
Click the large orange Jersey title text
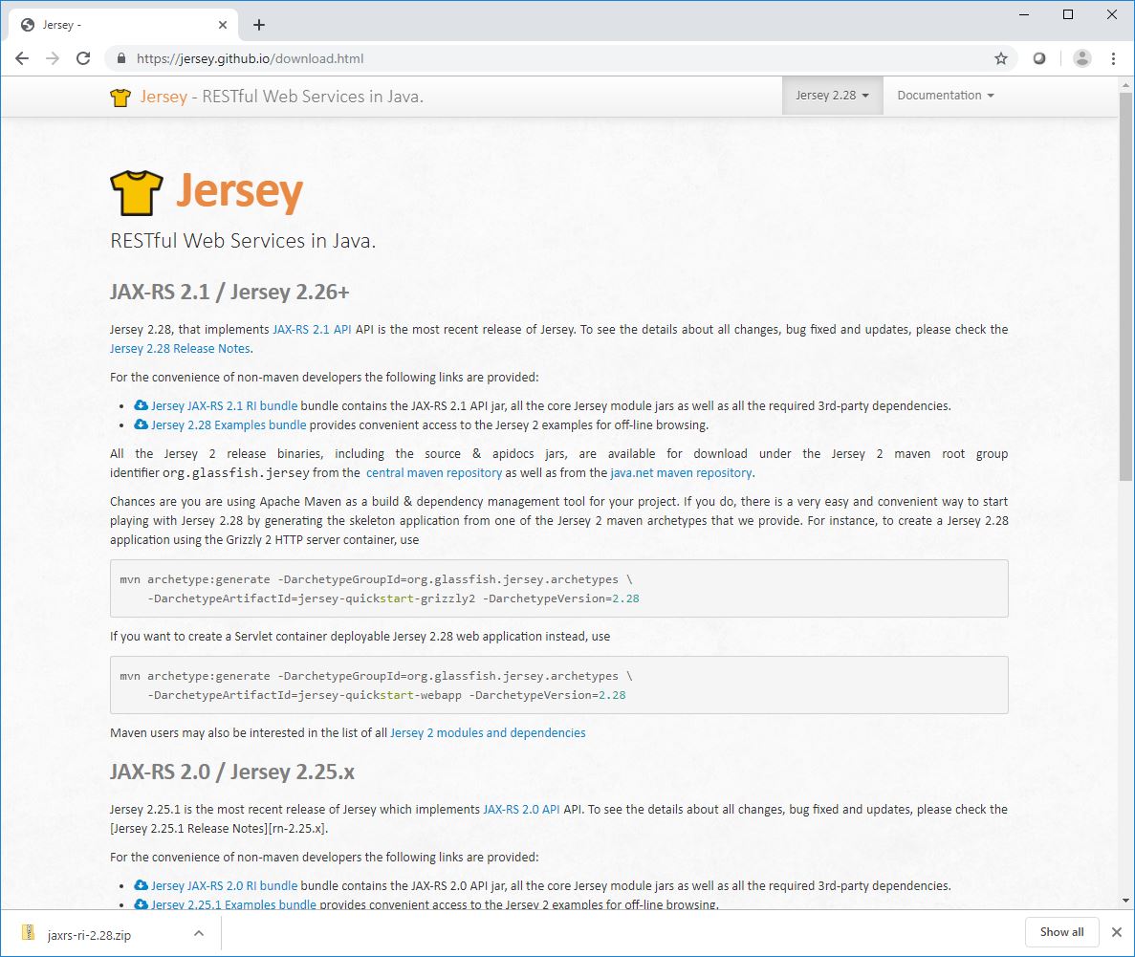point(240,192)
